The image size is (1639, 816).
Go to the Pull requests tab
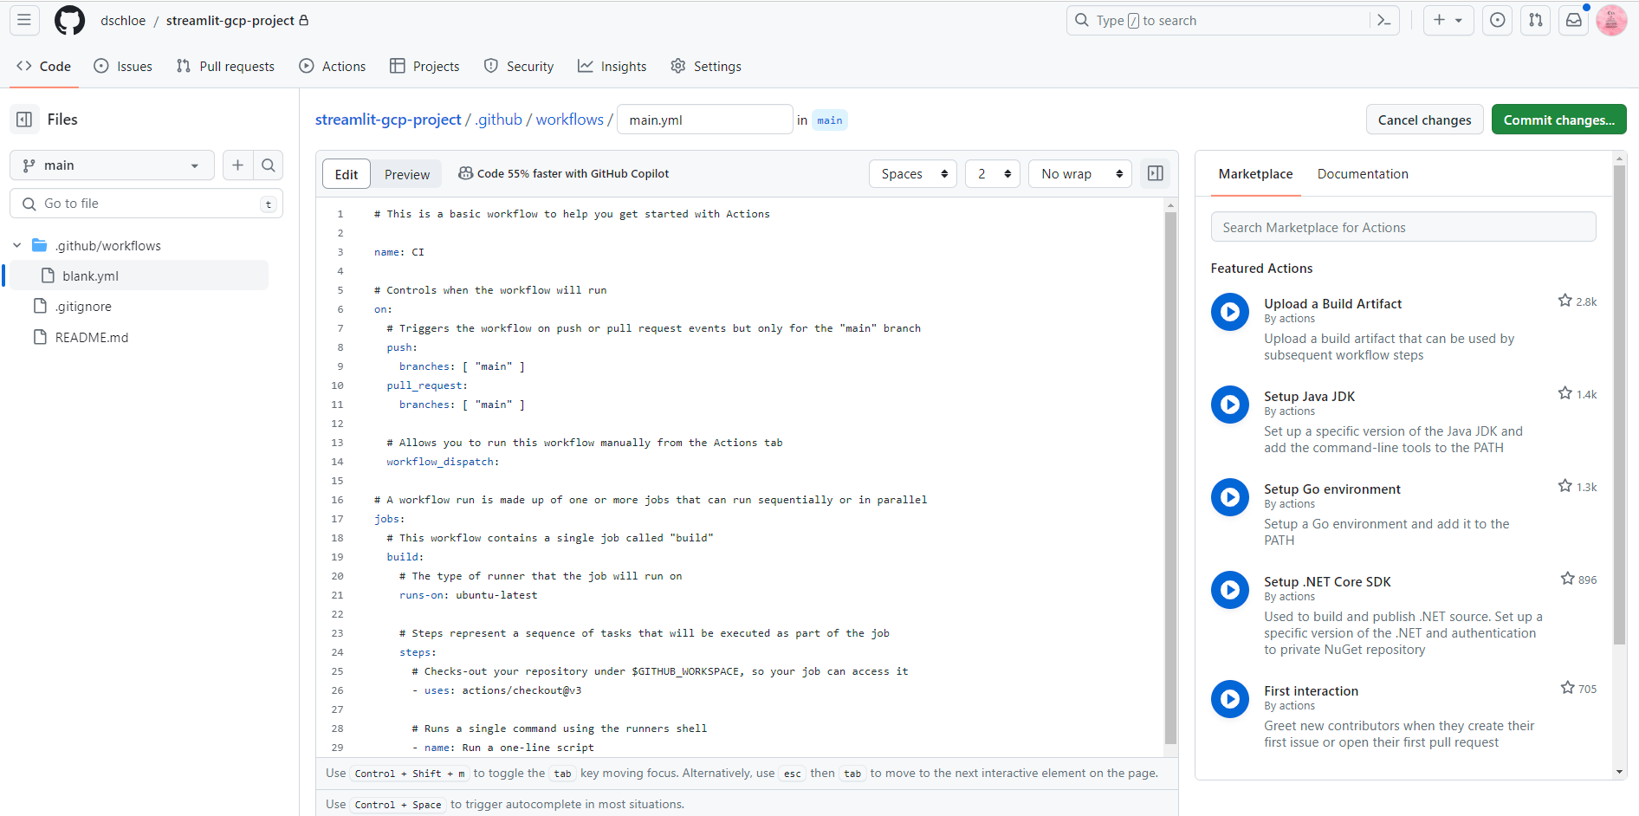tap(225, 66)
